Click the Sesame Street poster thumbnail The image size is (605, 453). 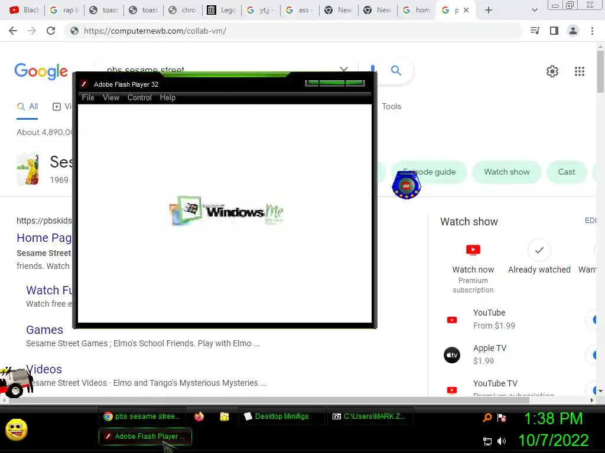pos(28,169)
